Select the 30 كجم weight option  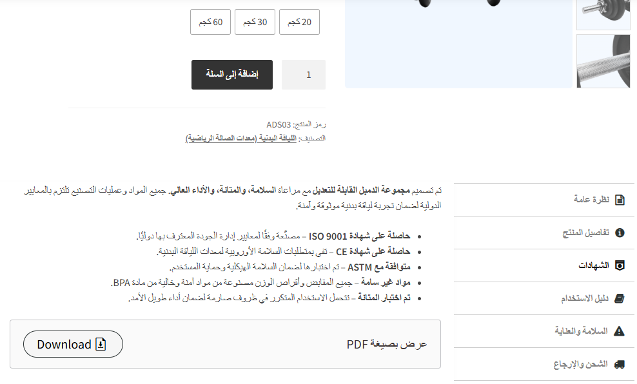[255, 21]
